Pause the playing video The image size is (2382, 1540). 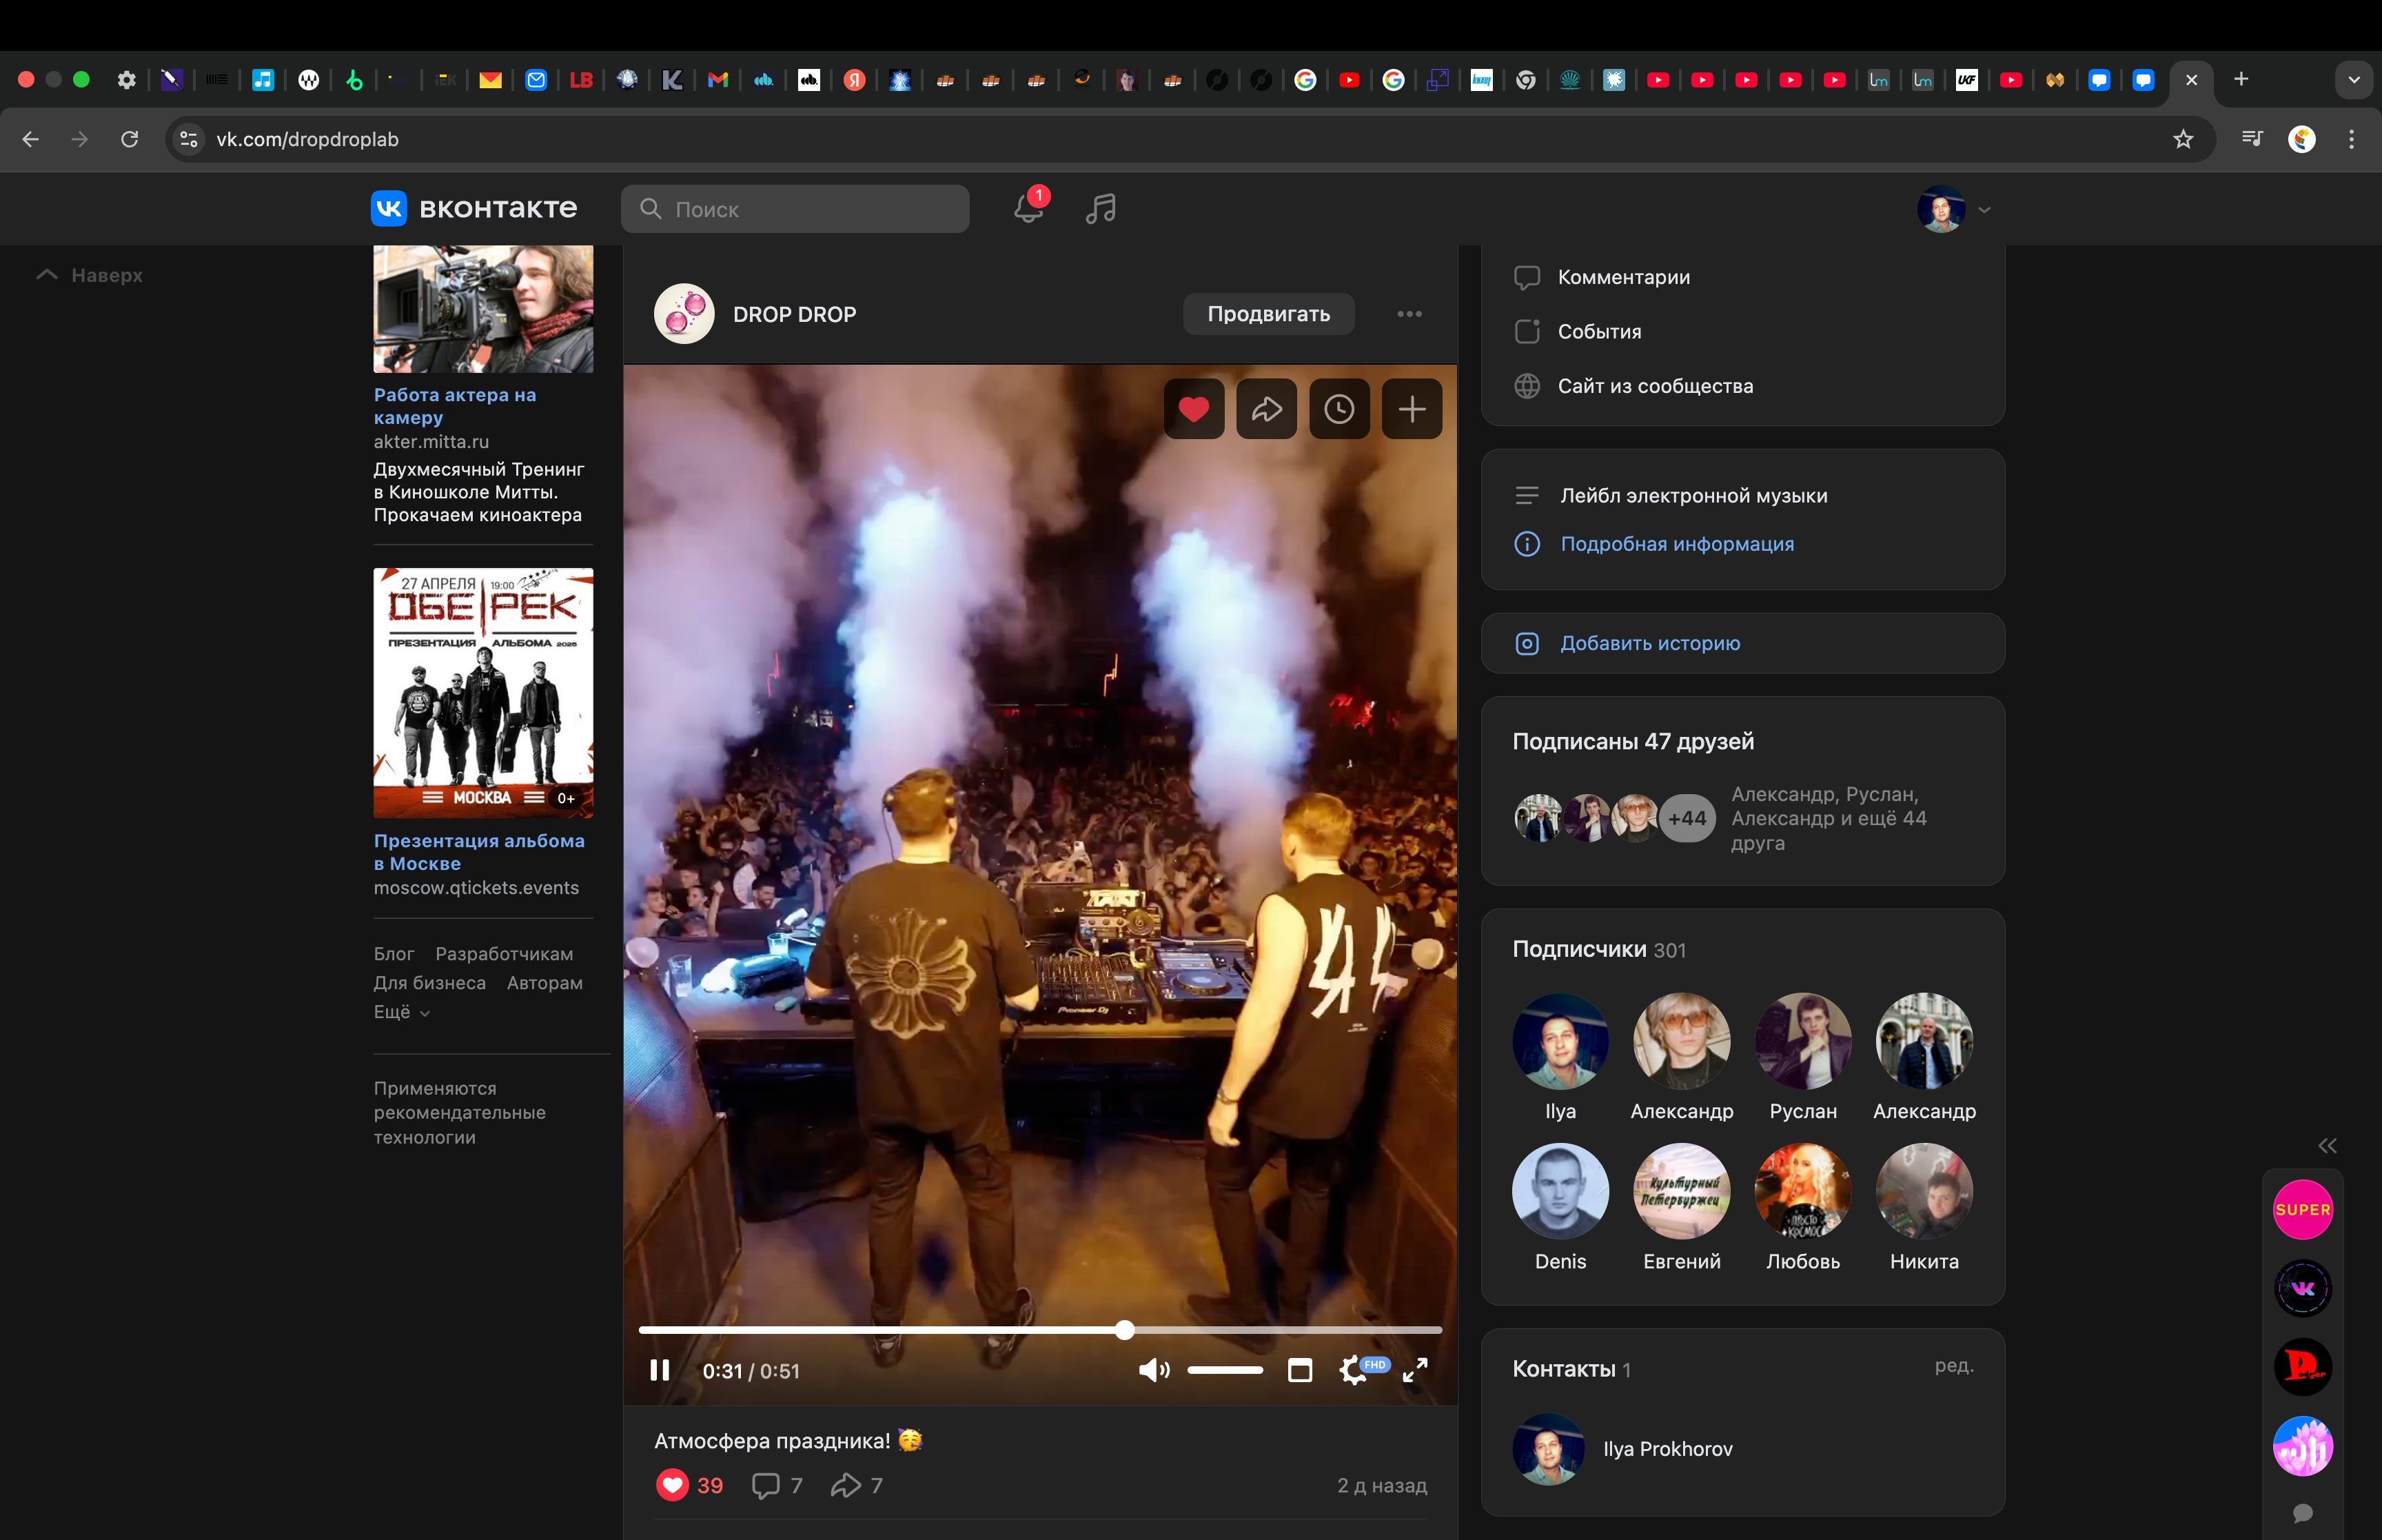[x=660, y=1370]
